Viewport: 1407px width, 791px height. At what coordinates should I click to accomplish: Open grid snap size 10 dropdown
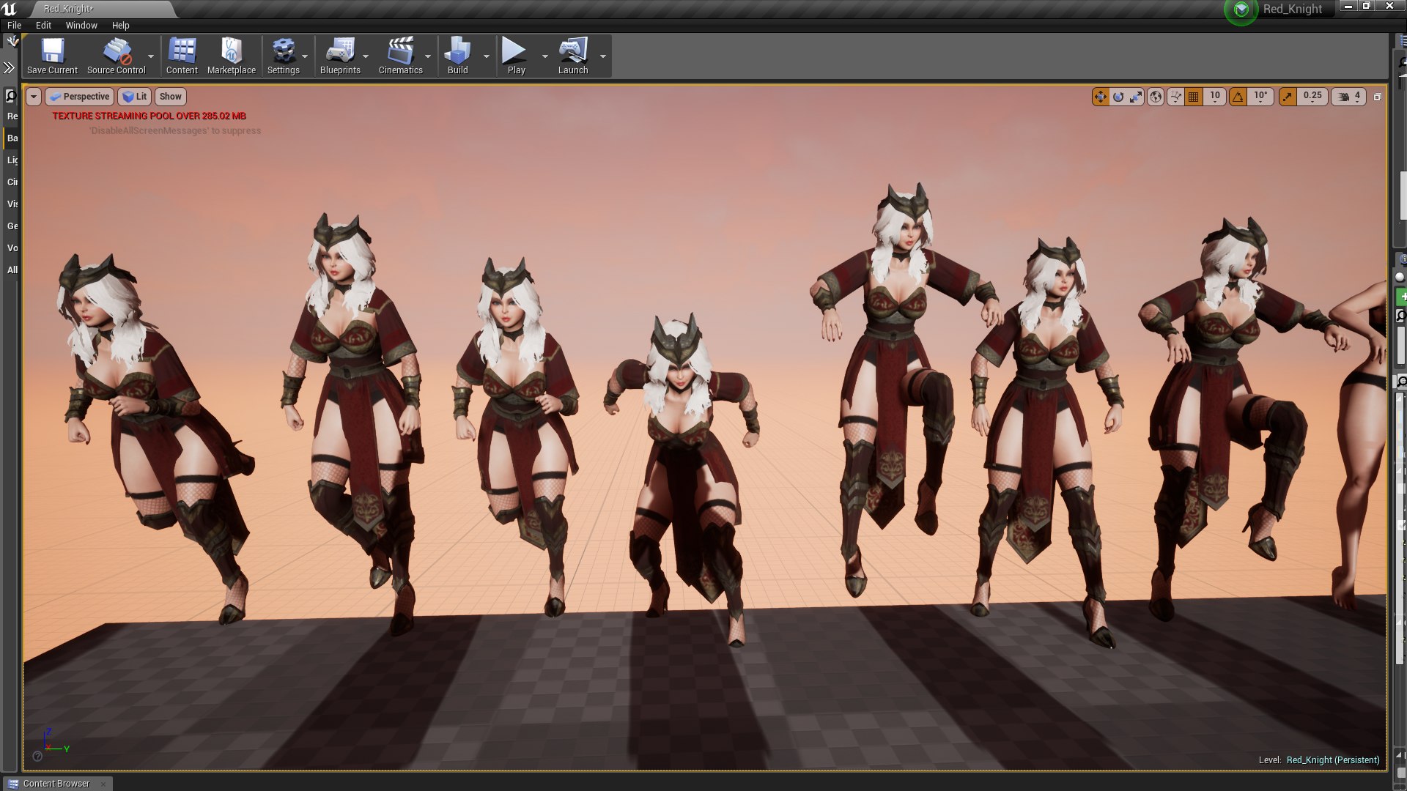point(1215,97)
